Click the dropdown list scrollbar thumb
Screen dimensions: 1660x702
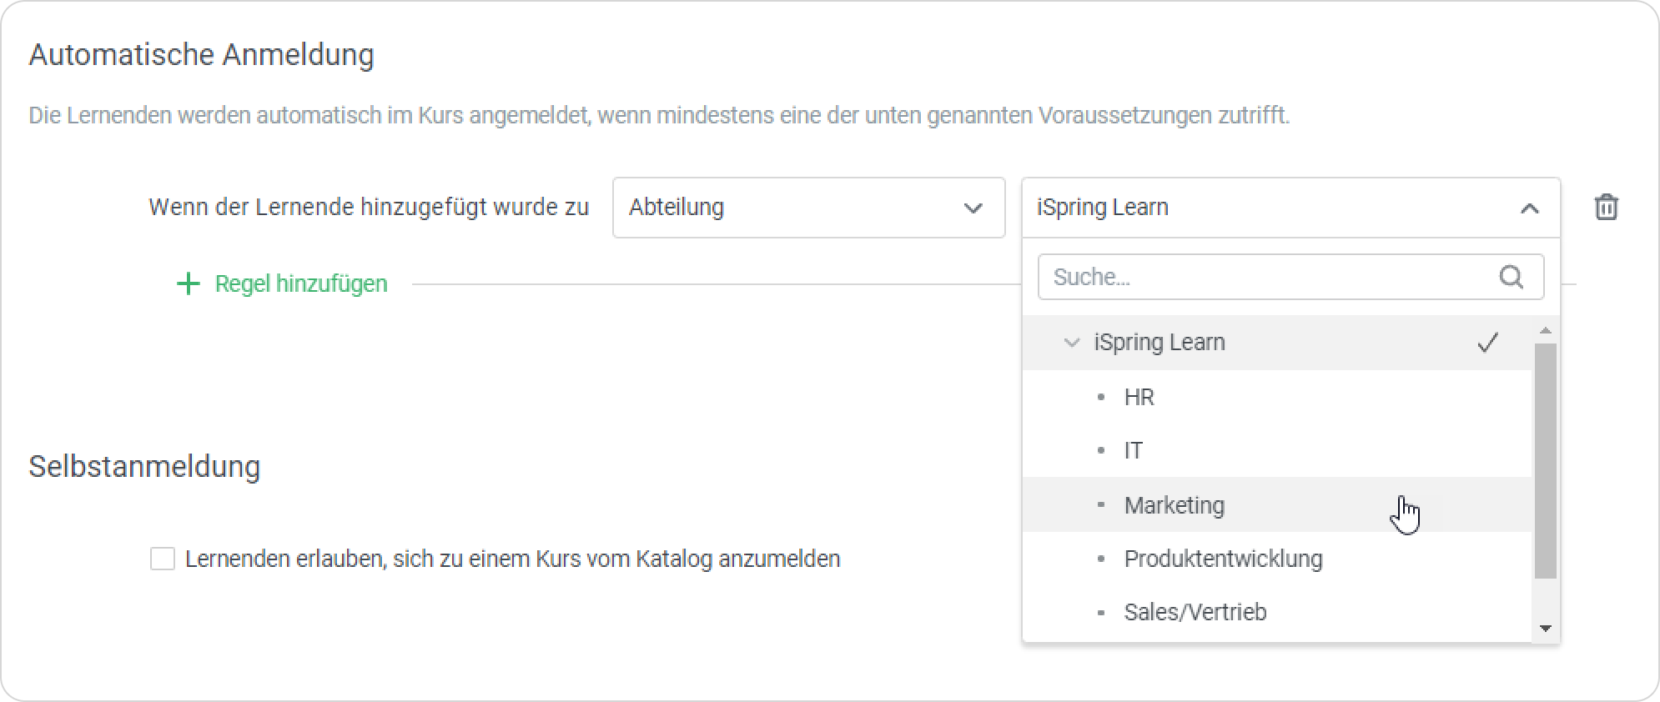coord(1545,460)
